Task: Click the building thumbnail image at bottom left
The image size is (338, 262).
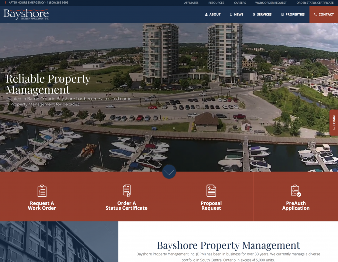Action: click(59, 242)
